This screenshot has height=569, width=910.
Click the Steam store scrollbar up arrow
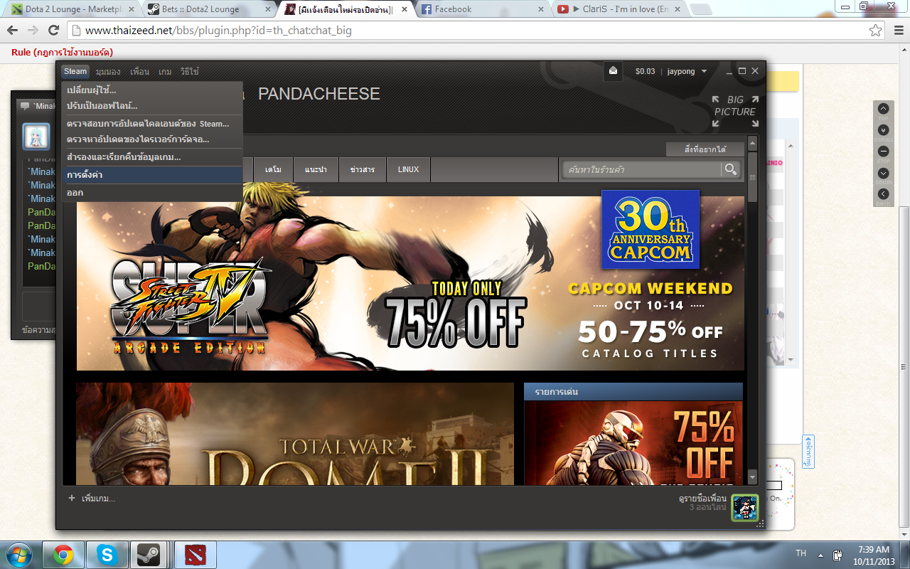pos(753,143)
